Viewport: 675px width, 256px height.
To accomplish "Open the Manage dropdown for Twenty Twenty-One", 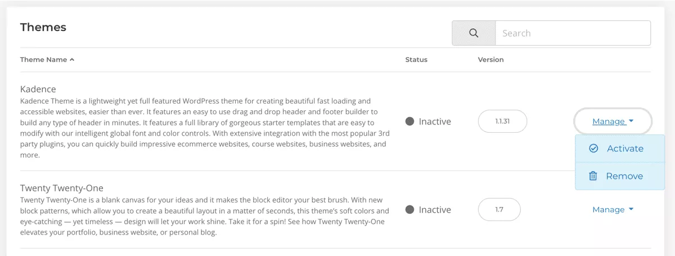I will tap(613, 209).
